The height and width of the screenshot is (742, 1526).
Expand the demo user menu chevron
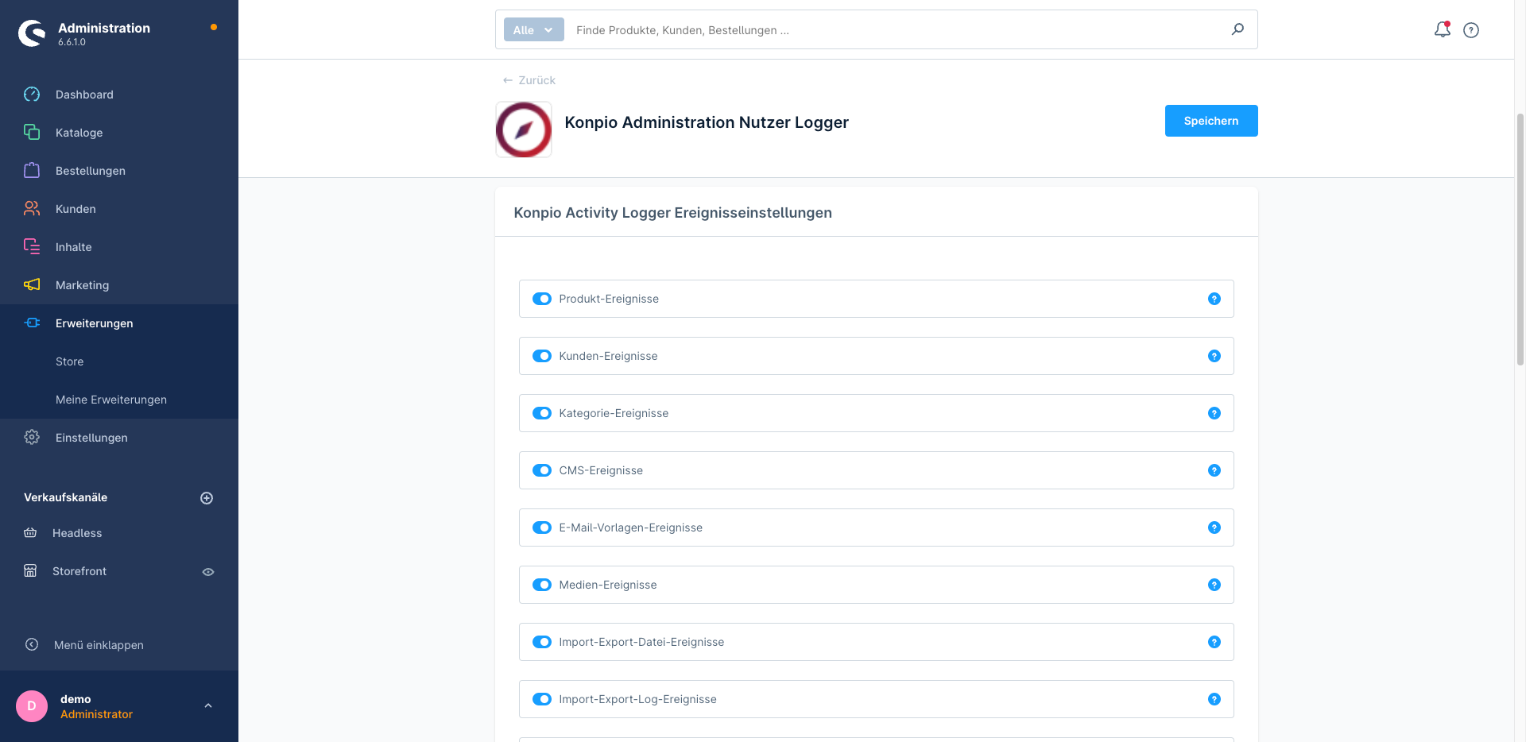[208, 705]
